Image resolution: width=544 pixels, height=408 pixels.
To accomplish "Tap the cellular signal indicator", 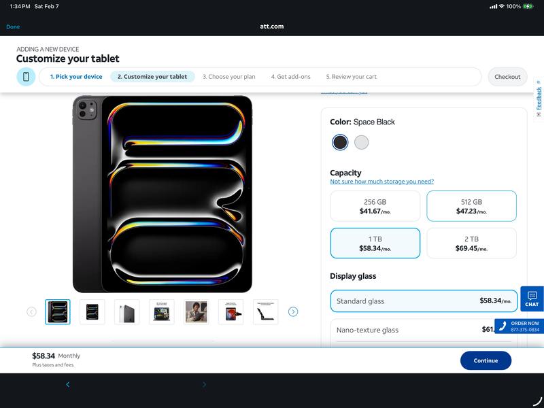I will click(493, 6).
